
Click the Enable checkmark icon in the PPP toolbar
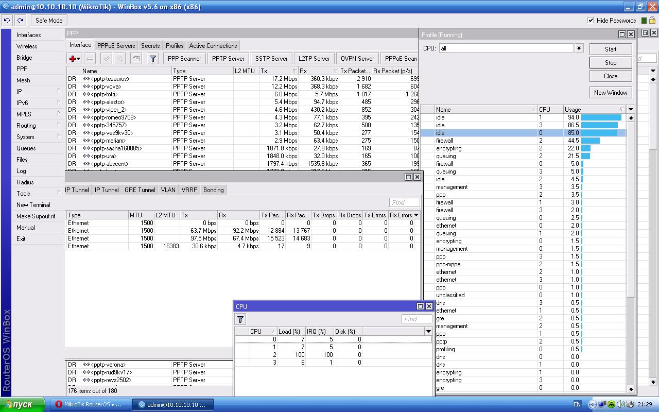tap(106, 59)
